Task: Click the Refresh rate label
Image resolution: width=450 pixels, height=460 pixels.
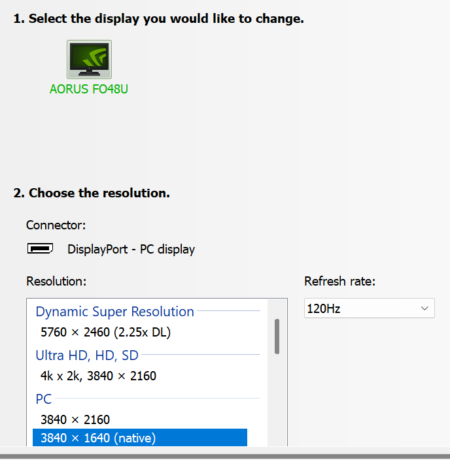Action: click(x=340, y=282)
